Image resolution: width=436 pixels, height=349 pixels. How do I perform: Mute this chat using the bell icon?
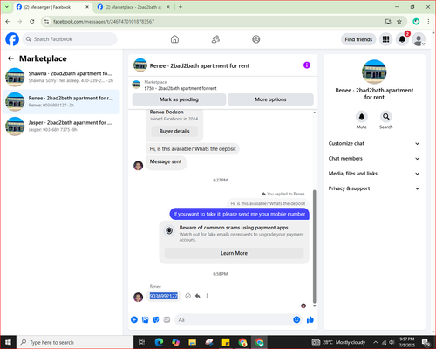(x=362, y=117)
